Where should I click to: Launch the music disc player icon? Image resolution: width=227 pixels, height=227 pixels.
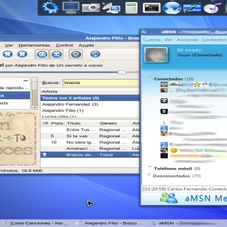[213, 8]
